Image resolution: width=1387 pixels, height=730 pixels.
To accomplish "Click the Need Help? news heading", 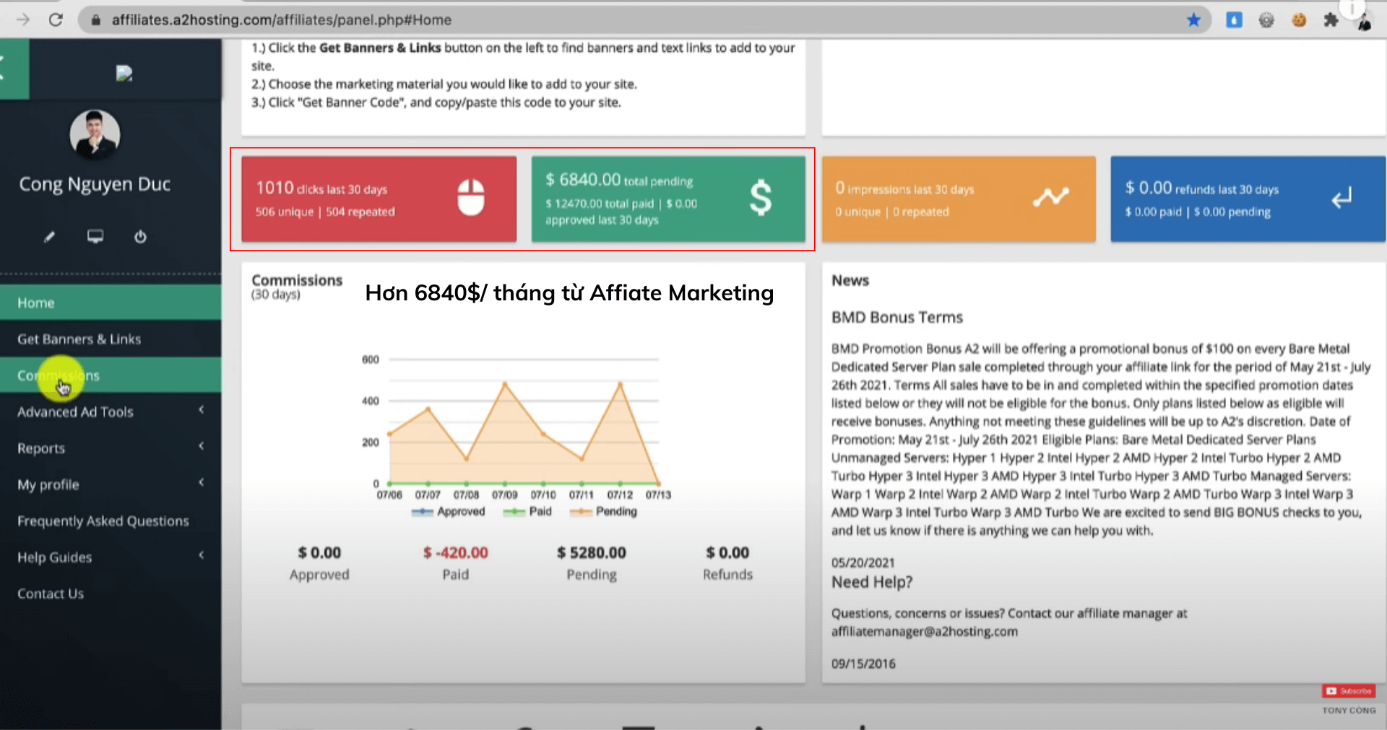I will (x=872, y=582).
